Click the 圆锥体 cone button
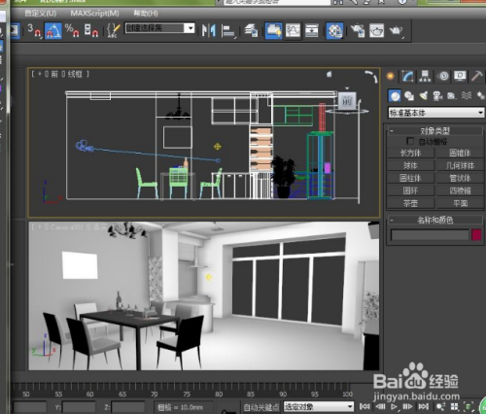This screenshot has width=486, height=414. pyautogui.click(x=460, y=153)
